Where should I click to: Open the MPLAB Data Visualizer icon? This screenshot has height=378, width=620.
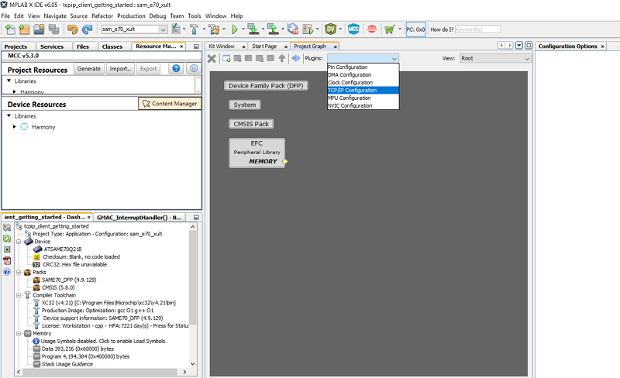tap(331, 29)
